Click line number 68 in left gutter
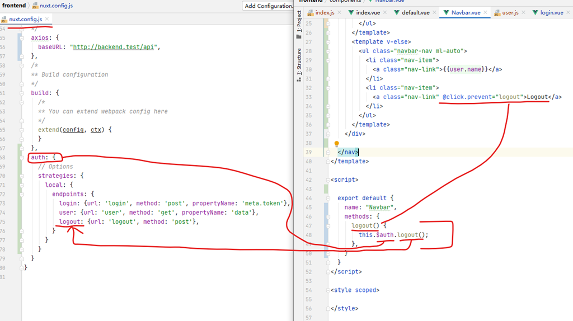The image size is (573, 321). pyautogui.click(x=3, y=157)
